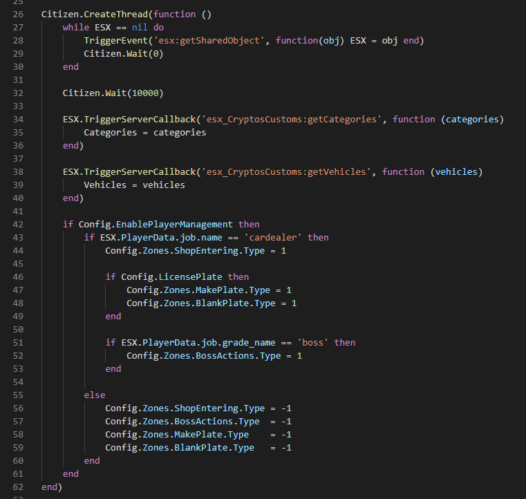Viewport: 526px width, 499px height.
Task: Click 'job.name' on line 43
Action: click(x=201, y=238)
